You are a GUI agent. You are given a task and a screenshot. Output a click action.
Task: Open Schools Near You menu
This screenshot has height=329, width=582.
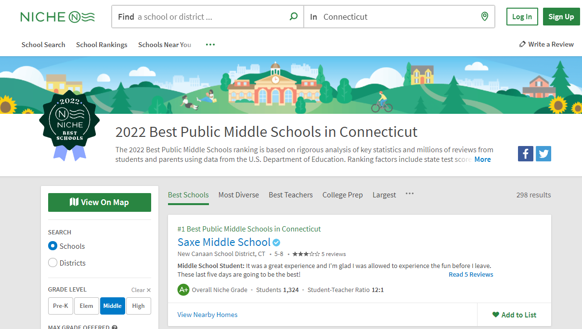(165, 45)
